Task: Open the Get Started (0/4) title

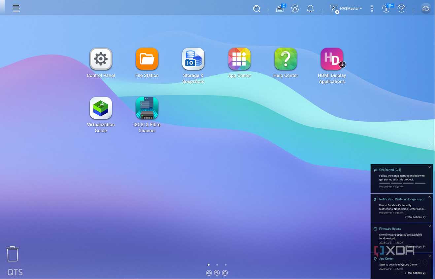Action: pos(390,170)
